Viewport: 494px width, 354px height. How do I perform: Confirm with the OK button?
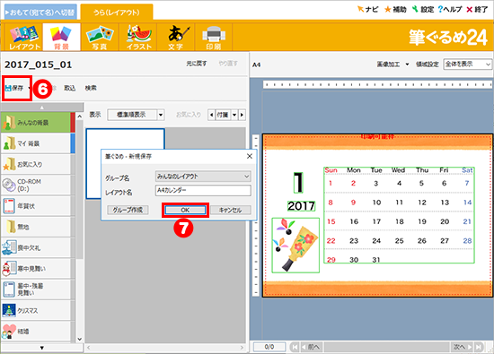(x=185, y=210)
